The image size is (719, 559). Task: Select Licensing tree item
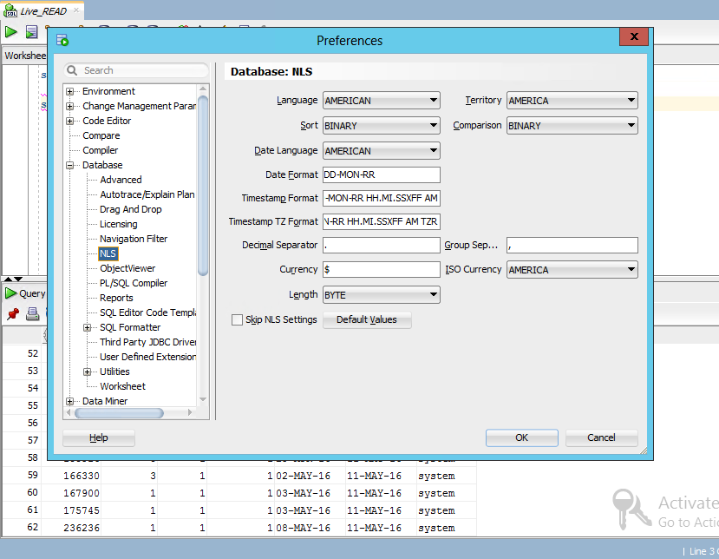pyautogui.click(x=118, y=224)
